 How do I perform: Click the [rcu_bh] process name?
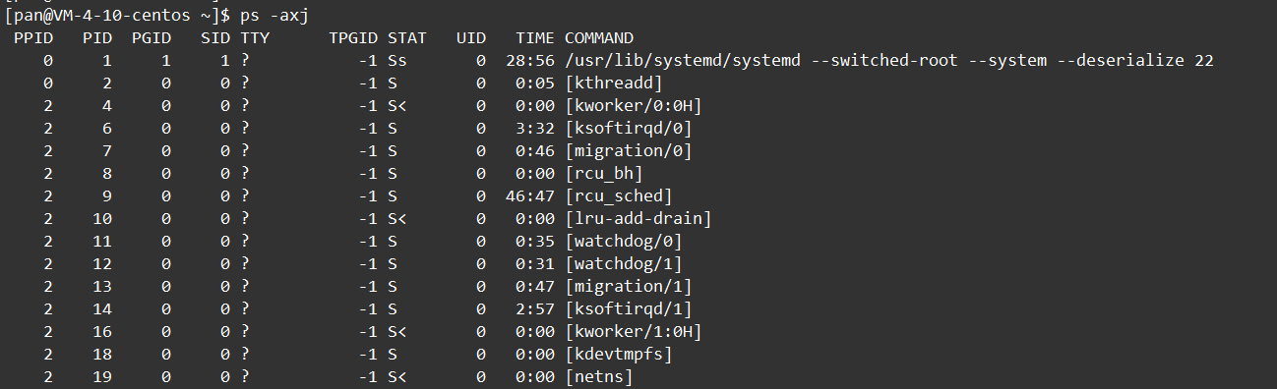point(604,173)
